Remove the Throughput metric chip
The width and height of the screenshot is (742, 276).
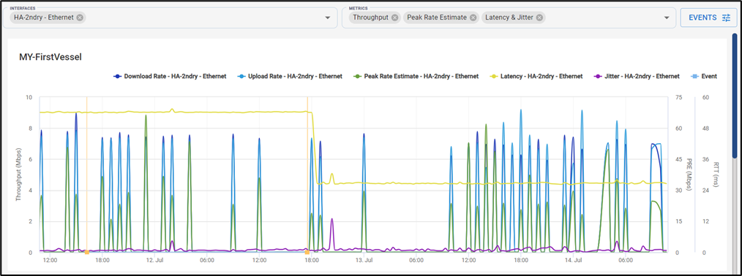394,18
